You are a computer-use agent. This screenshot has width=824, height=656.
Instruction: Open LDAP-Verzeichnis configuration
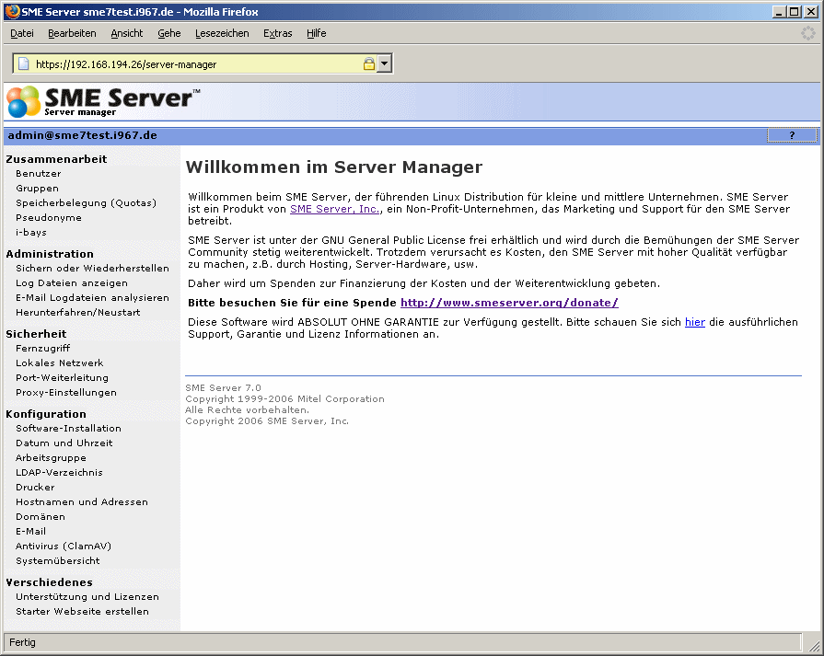click(59, 472)
